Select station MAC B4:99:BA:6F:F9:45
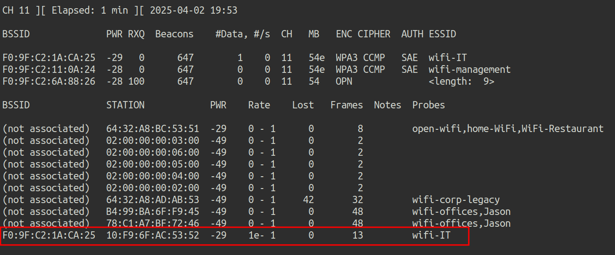 coord(153,212)
